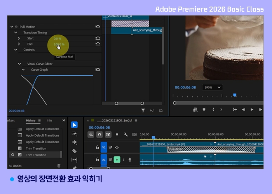272x194 pixels.
Task: Switch to the History tab
Action: (31, 120)
